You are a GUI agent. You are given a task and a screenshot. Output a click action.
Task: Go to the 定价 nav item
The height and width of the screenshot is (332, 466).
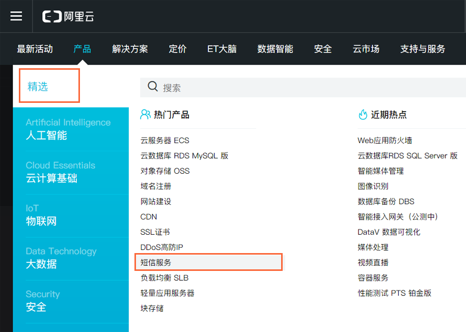pos(177,49)
